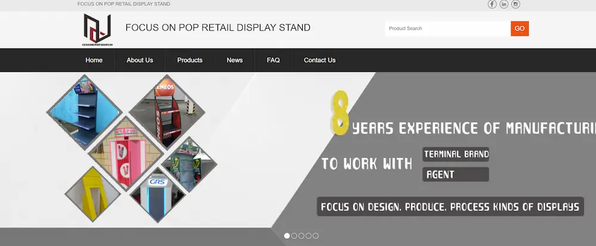Image resolution: width=596 pixels, height=246 pixels.
Task: Open the News menu item
Action: (234, 60)
